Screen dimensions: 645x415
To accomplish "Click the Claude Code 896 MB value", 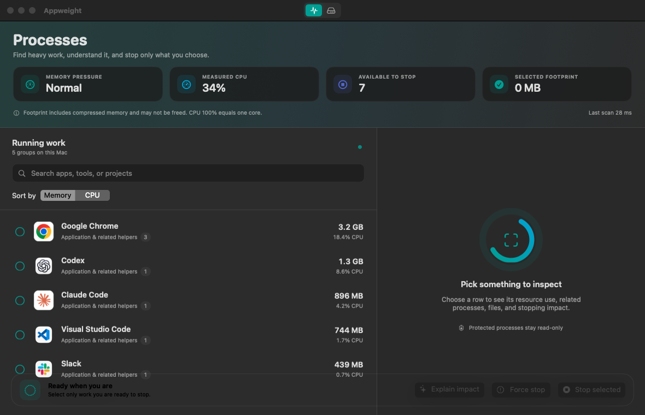I will pyautogui.click(x=348, y=297).
